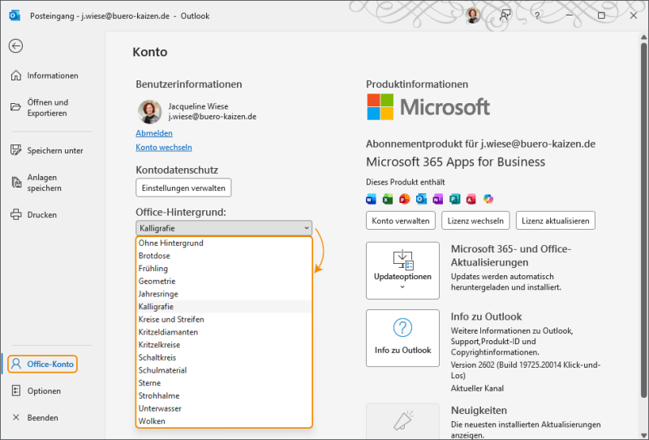The image size is (649, 440).
Task: Click the Lizenz aktualisieren button
Action: [x=555, y=221]
